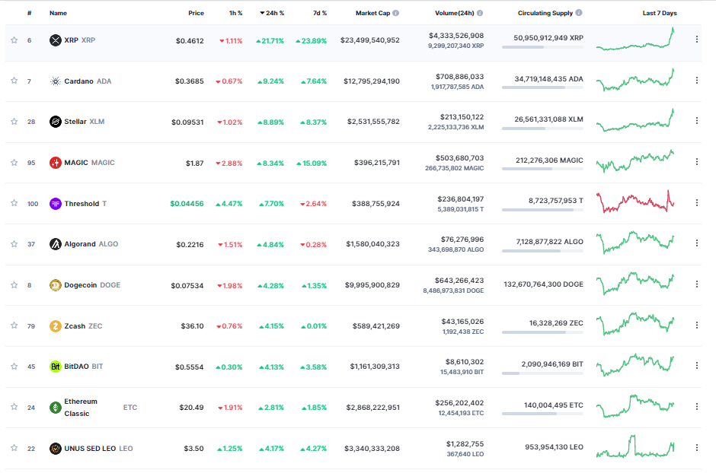
Task: Open the three-dot menu for Ethereum Classic
Action: coord(697,407)
